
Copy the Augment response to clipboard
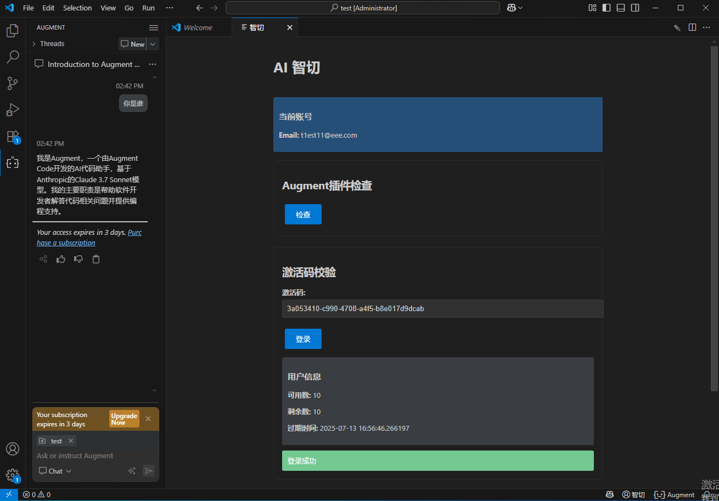click(x=96, y=259)
